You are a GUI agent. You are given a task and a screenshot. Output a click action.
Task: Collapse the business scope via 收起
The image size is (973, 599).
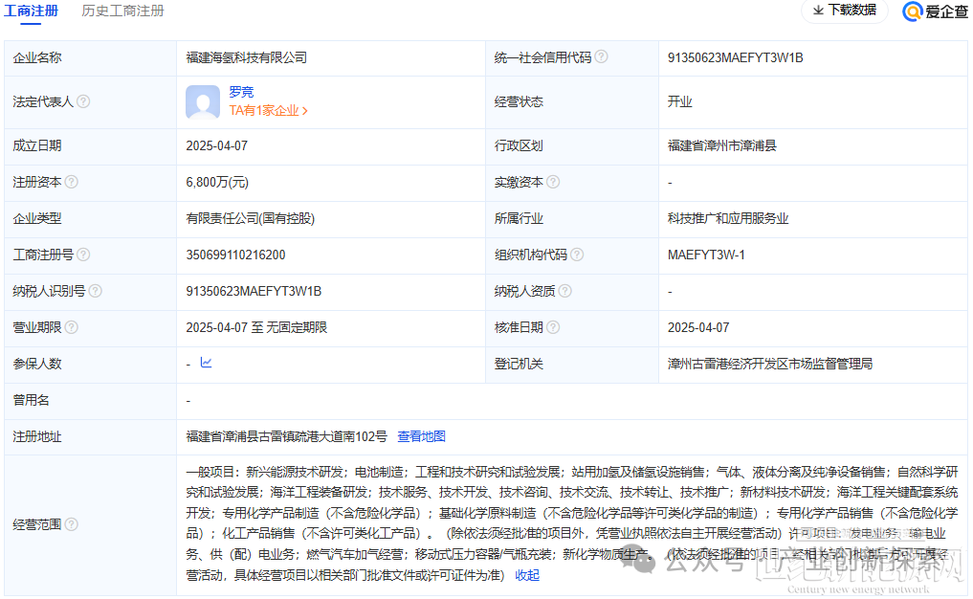pyautogui.click(x=526, y=575)
